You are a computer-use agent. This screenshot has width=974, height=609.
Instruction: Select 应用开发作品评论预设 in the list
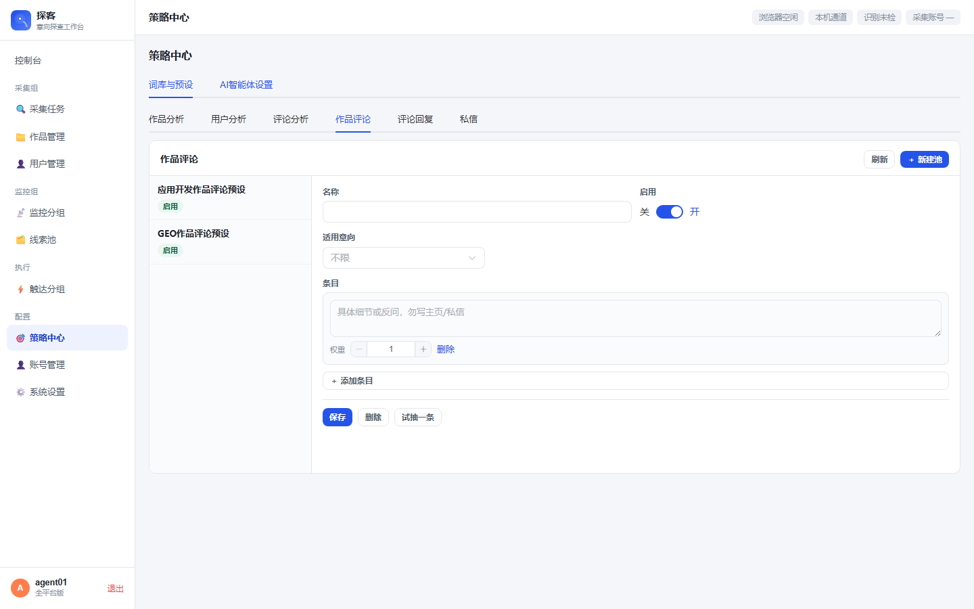pyautogui.click(x=230, y=198)
